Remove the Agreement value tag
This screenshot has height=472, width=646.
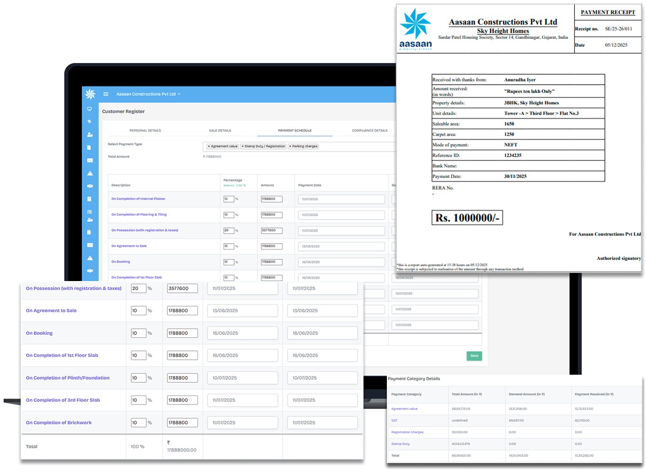point(209,146)
